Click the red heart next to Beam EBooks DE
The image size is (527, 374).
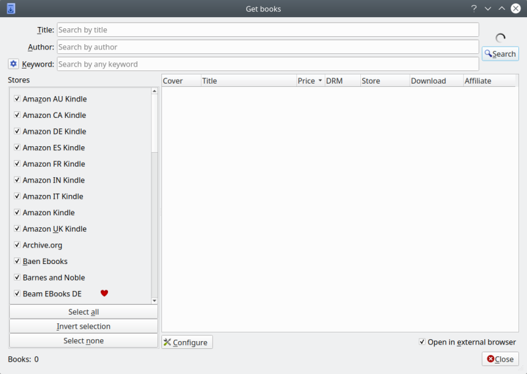pyautogui.click(x=104, y=294)
